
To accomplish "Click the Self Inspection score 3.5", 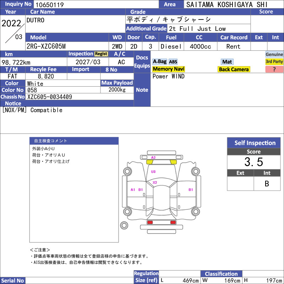I will click(253, 162).
